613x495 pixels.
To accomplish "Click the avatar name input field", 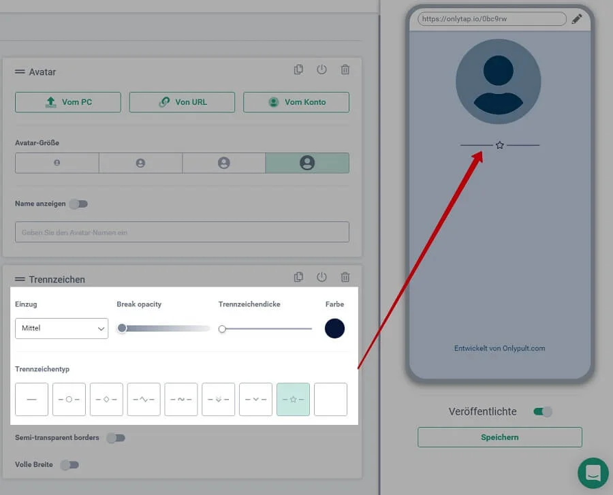I will 182,232.
